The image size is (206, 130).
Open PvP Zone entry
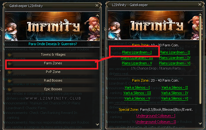coord(53,72)
